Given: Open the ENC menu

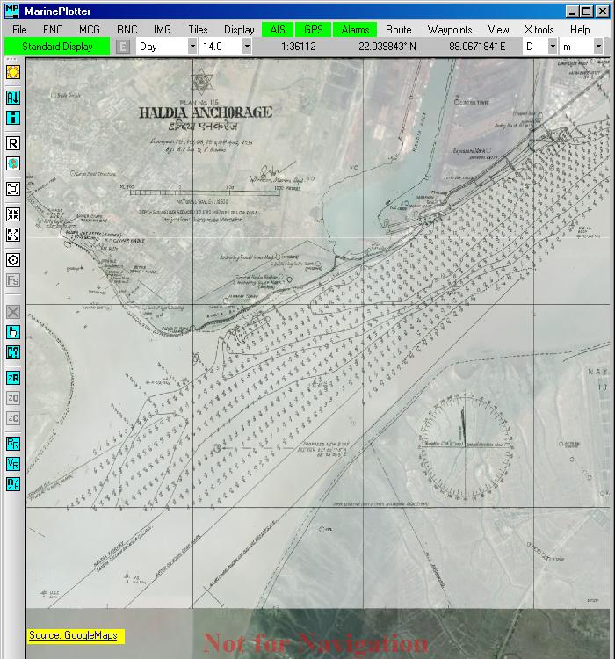Looking at the screenshot, I should click(x=53, y=29).
